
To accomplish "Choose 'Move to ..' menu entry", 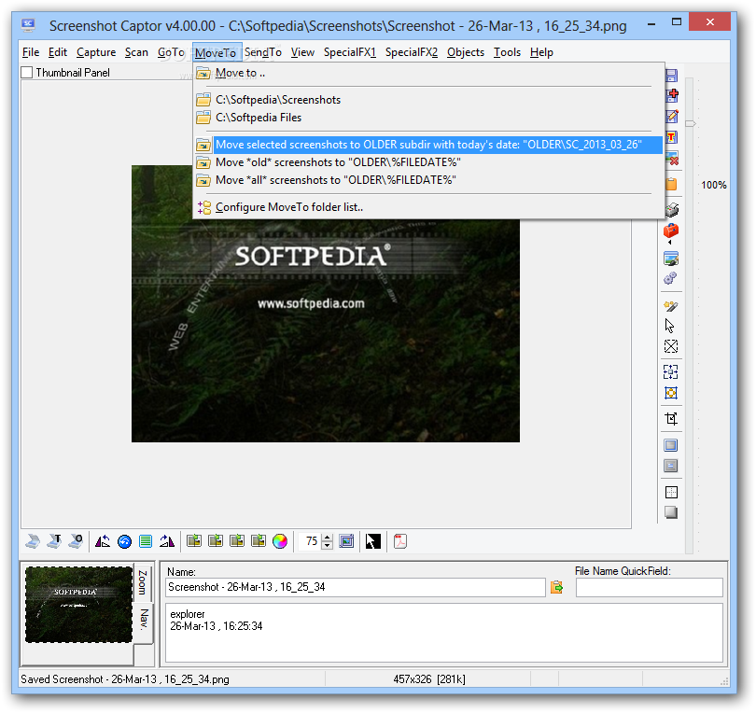I will tap(428, 74).
